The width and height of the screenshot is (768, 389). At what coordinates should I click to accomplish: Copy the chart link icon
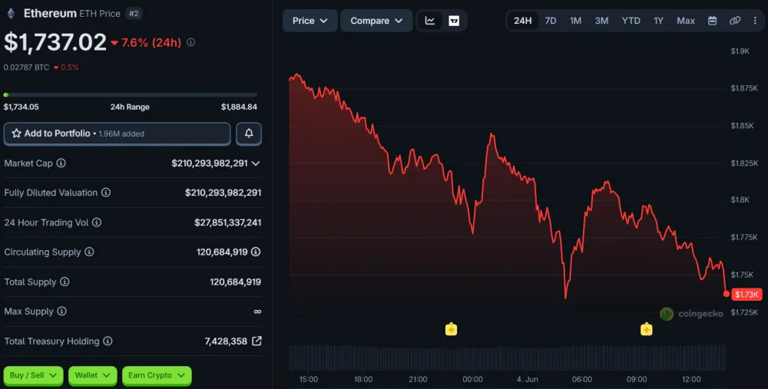[x=735, y=21]
